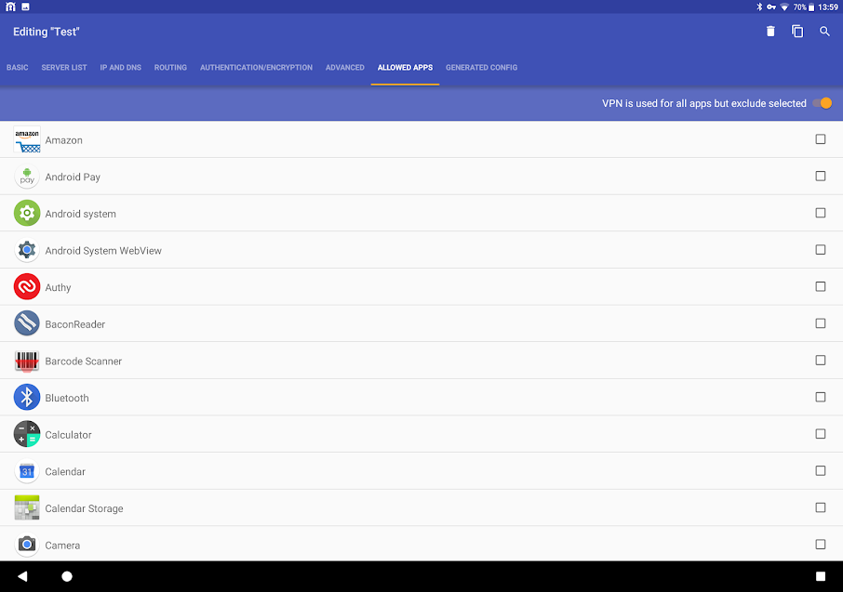Viewport: 843px width, 592px height.
Task: Open search with the magnifier icon
Action: tap(824, 32)
